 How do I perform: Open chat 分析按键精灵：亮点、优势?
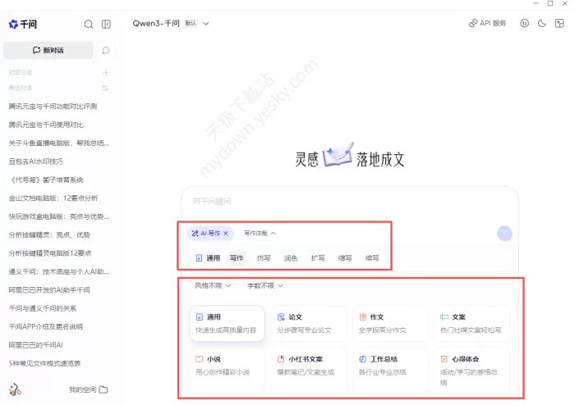(49, 234)
